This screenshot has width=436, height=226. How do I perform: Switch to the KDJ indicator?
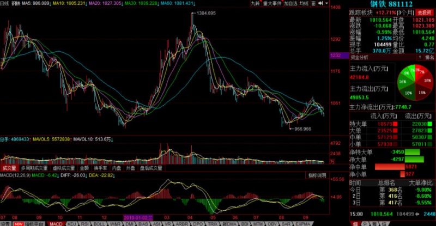point(71,223)
